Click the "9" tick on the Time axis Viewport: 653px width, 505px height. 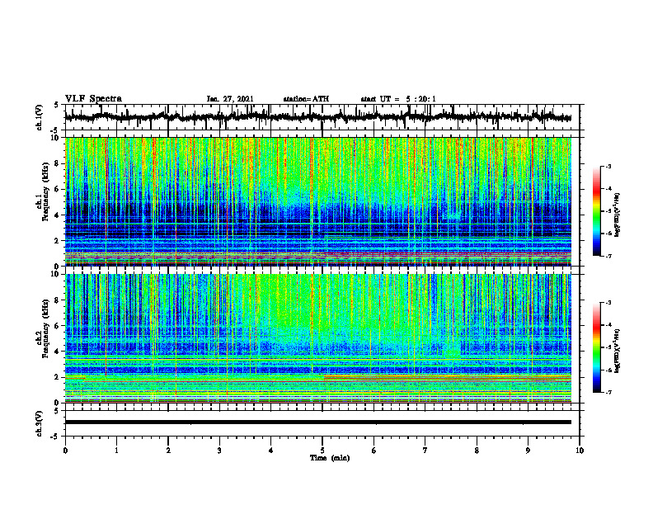[x=528, y=451]
